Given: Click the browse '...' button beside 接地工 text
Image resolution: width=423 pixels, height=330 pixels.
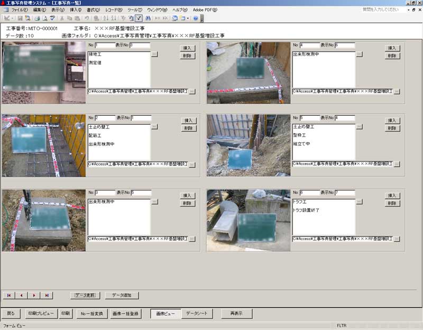Looking at the screenshot, I should pos(154,54).
